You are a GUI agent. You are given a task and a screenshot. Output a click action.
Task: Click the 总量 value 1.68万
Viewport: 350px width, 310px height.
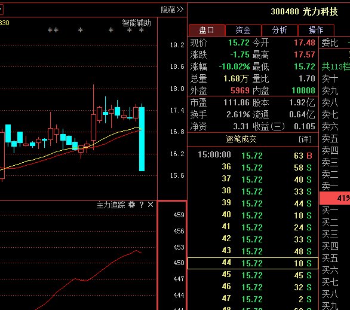[236, 78]
